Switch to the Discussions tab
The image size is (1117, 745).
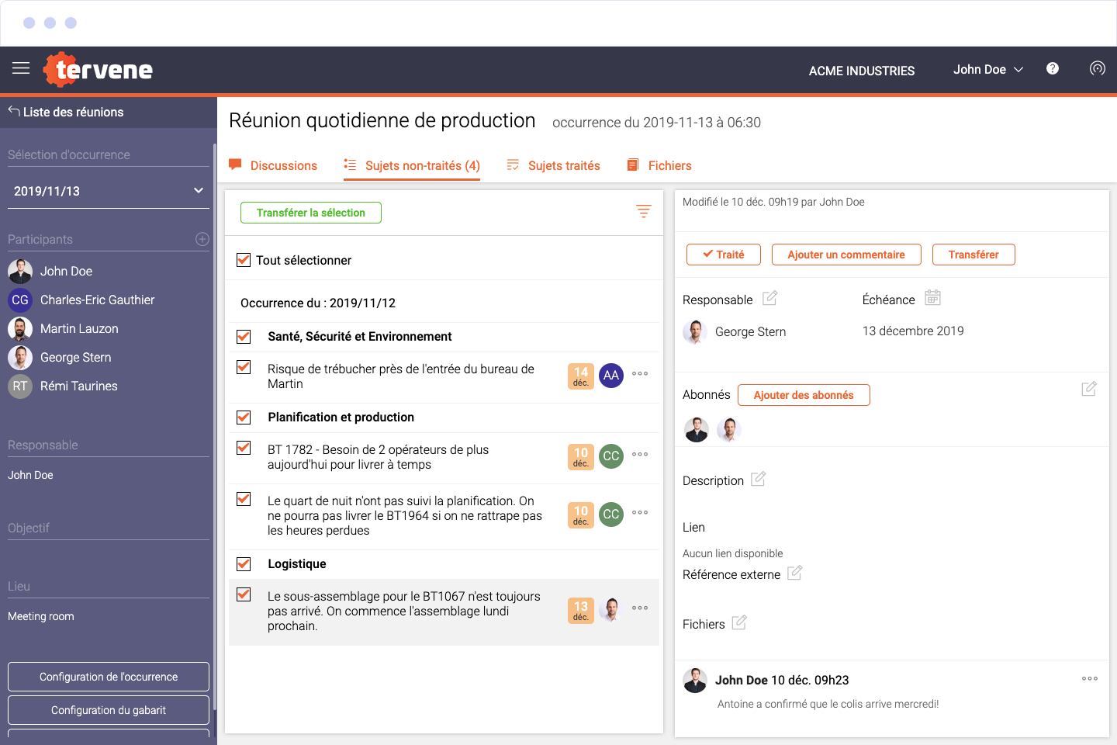tap(273, 165)
